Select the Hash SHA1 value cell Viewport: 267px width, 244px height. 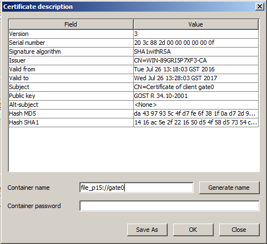(196, 122)
